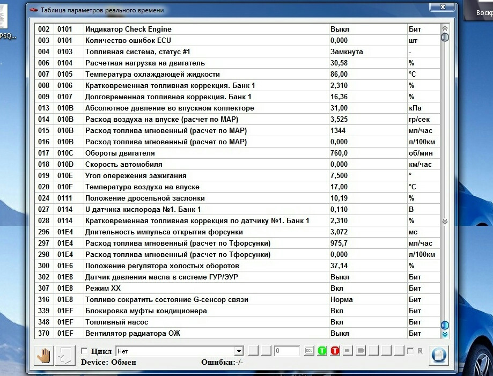Select row Температура охлаждающей жидкости
The width and height of the screenshot is (493, 376).
pos(238,74)
